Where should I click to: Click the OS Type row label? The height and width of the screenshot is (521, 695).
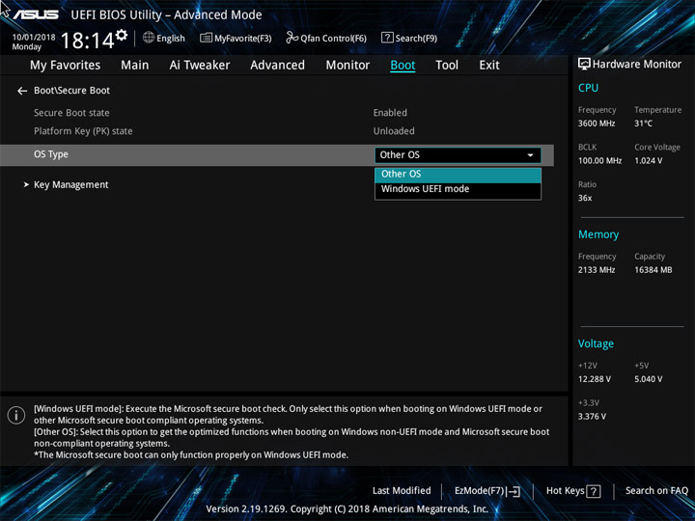[x=51, y=154]
